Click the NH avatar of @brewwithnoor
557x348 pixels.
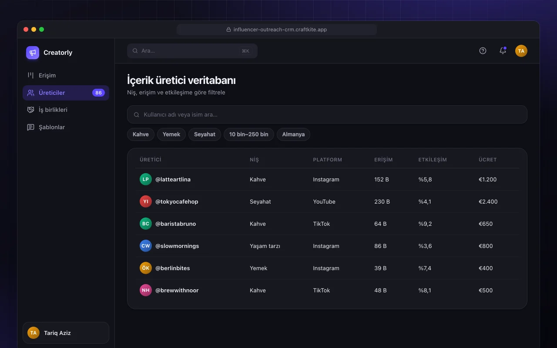pos(146,290)
